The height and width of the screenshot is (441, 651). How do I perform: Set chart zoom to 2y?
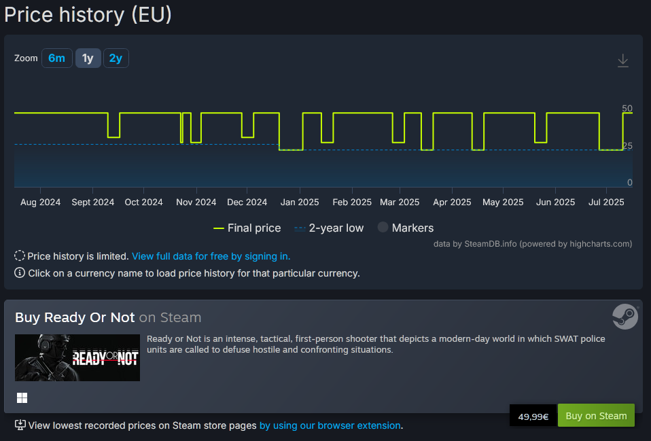[116, 58]
